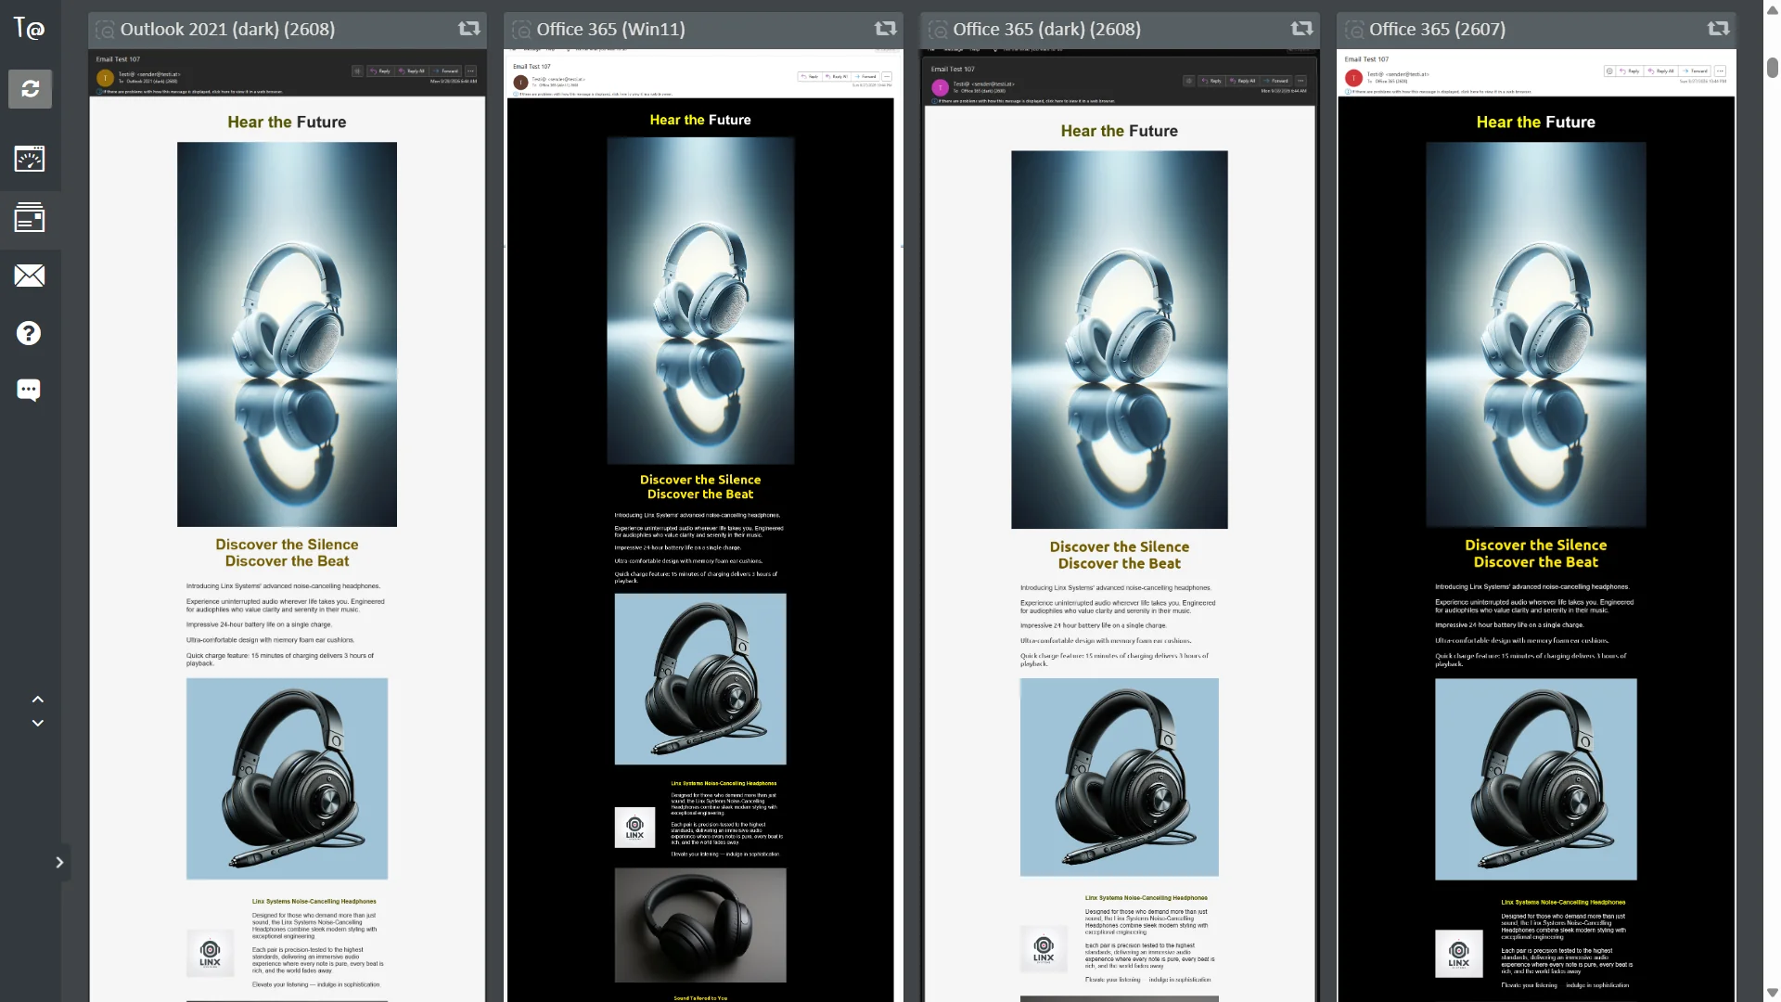
Task: Click camera icon beside Office 365 (Win11) title
Action: click(x=522, y=30)
